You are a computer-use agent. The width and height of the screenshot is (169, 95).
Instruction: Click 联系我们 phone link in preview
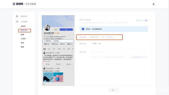pyautogui.click(x=56, y=41)
